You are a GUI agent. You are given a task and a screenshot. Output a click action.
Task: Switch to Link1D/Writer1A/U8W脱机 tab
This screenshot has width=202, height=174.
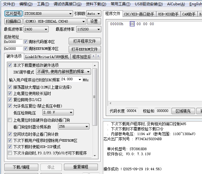(46, 57)
